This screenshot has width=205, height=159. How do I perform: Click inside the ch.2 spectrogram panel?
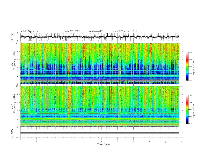point(100,107)
